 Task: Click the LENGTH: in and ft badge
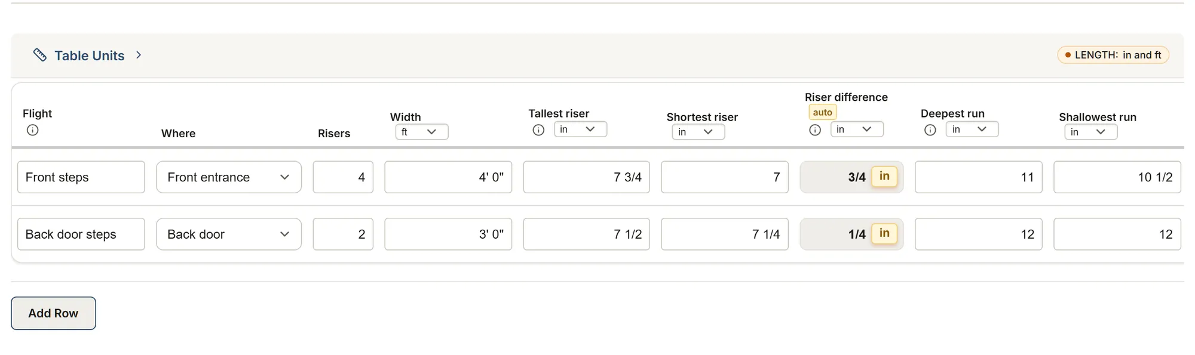[1113, 55]
